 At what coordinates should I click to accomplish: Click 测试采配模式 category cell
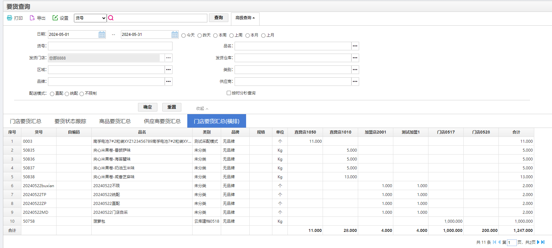coord(207,141)
